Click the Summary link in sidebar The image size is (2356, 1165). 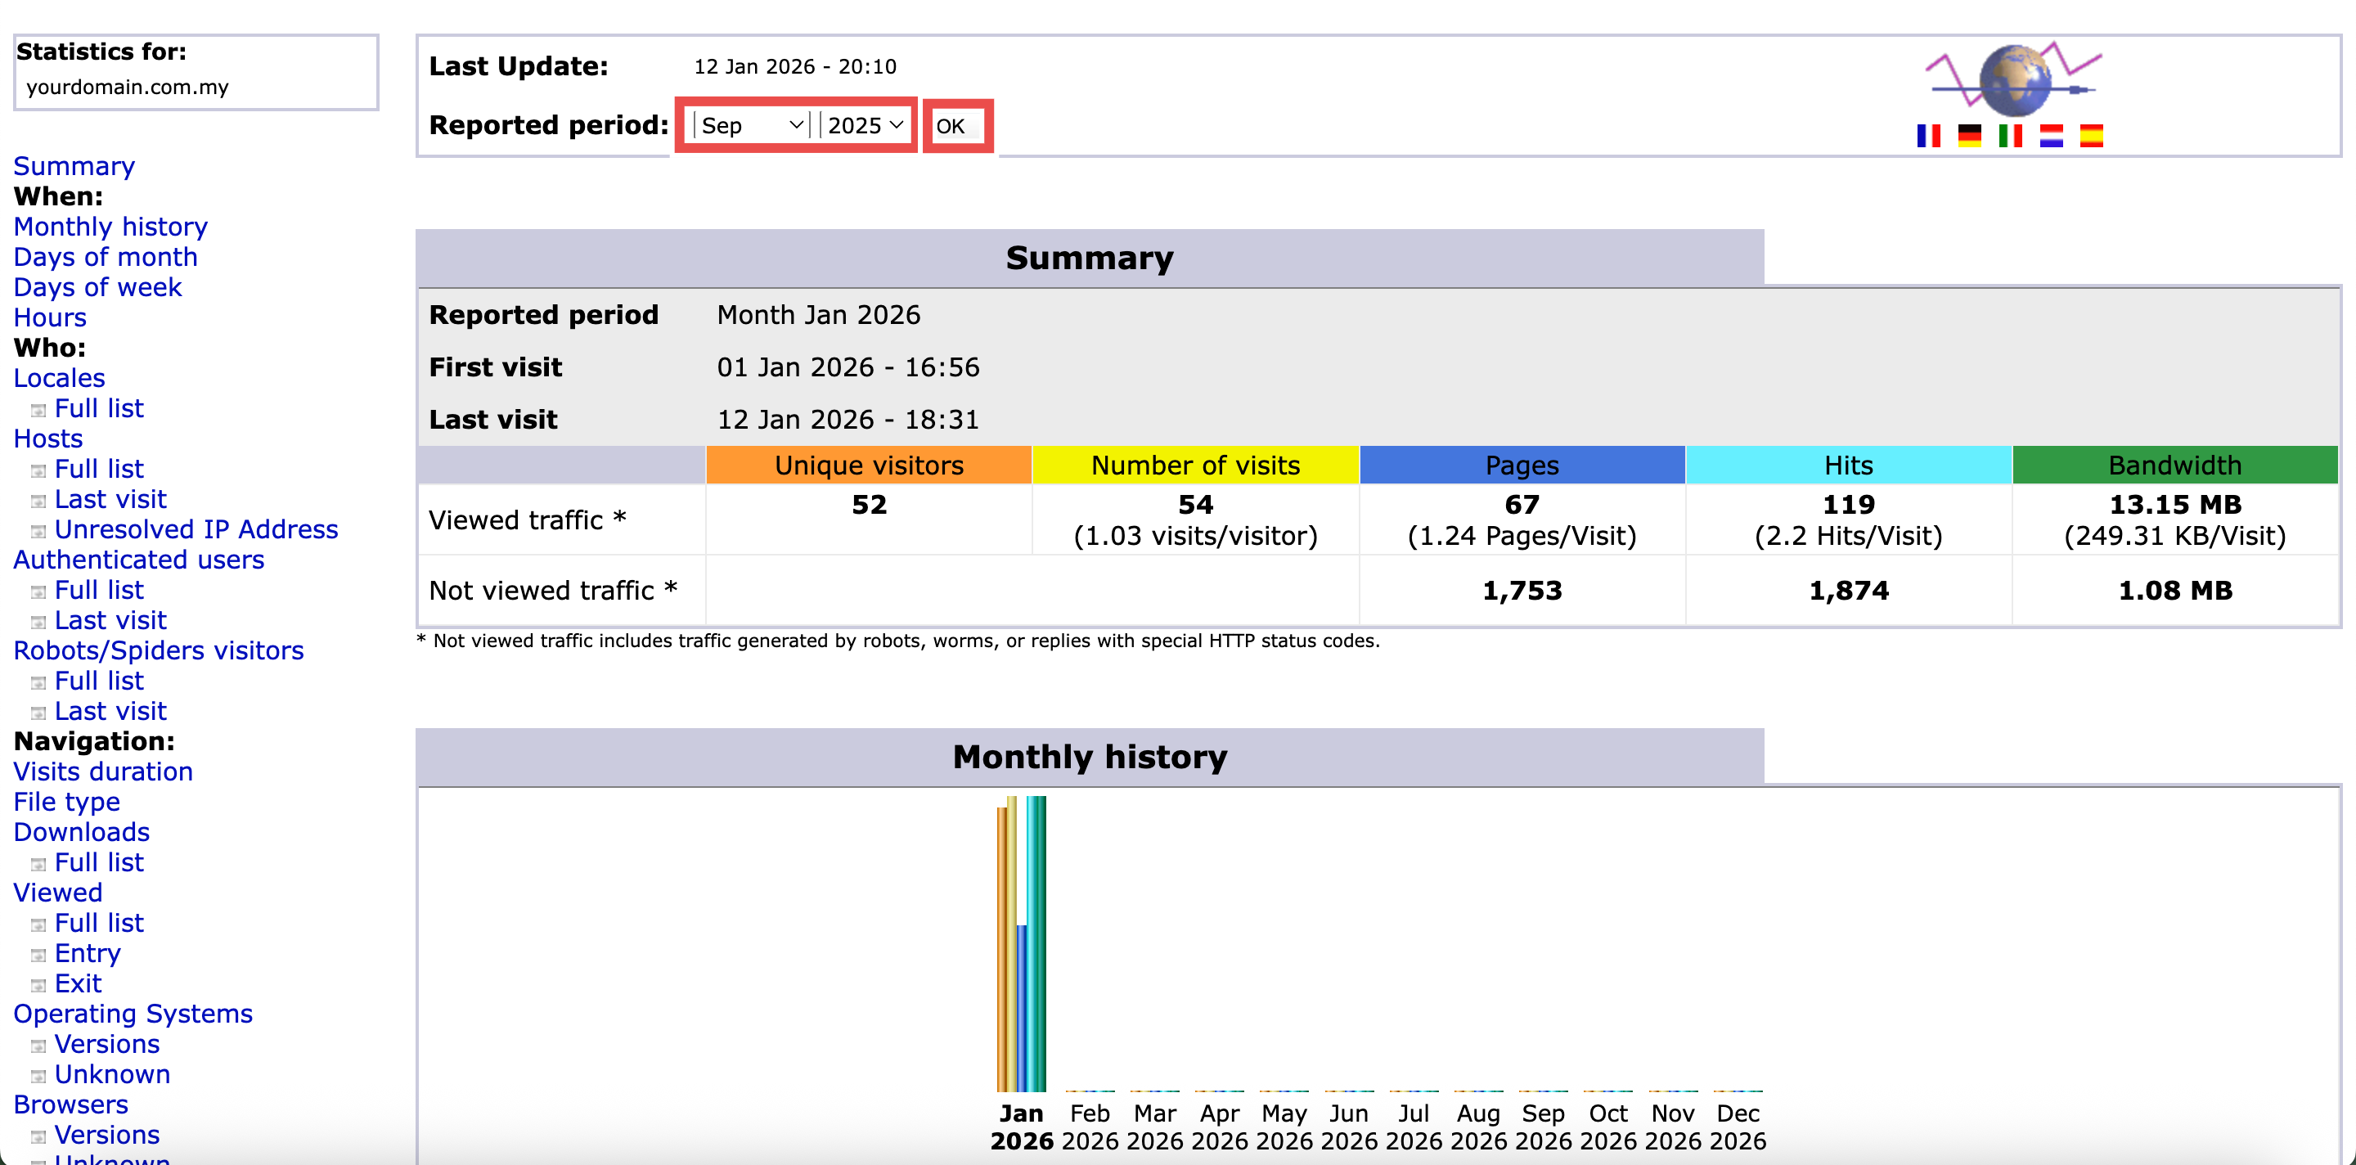tap(74, 166)
